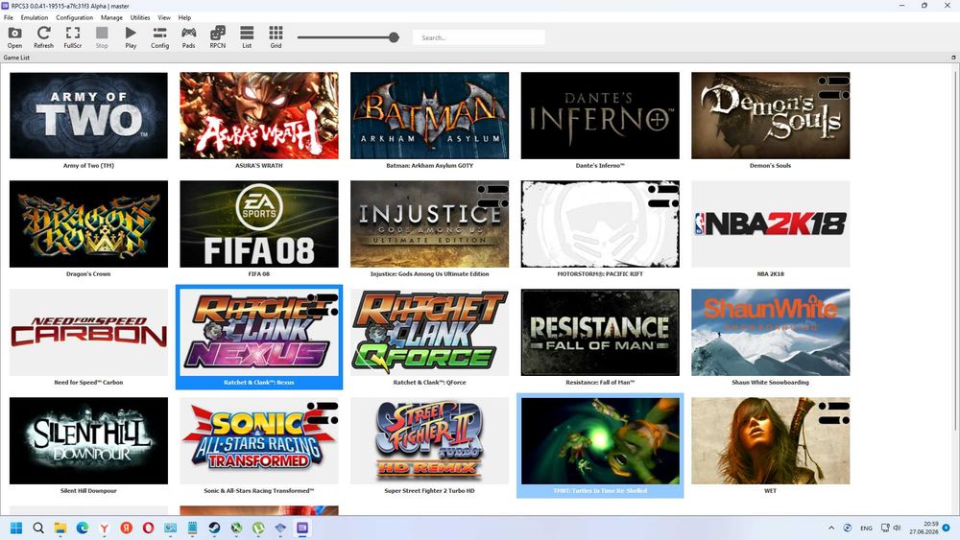Click custom config badge on Demon's Souls
960x540 pixels.
[x=834, y=87]
